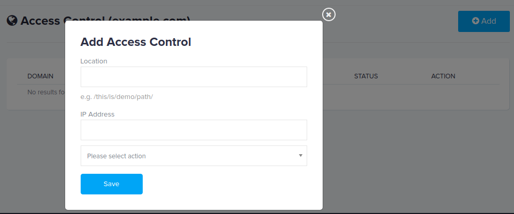Focus the Location input field

coord(194,77)
